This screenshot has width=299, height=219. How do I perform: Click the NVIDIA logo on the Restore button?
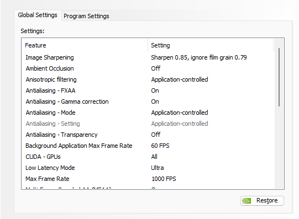(x=246, y=201)
